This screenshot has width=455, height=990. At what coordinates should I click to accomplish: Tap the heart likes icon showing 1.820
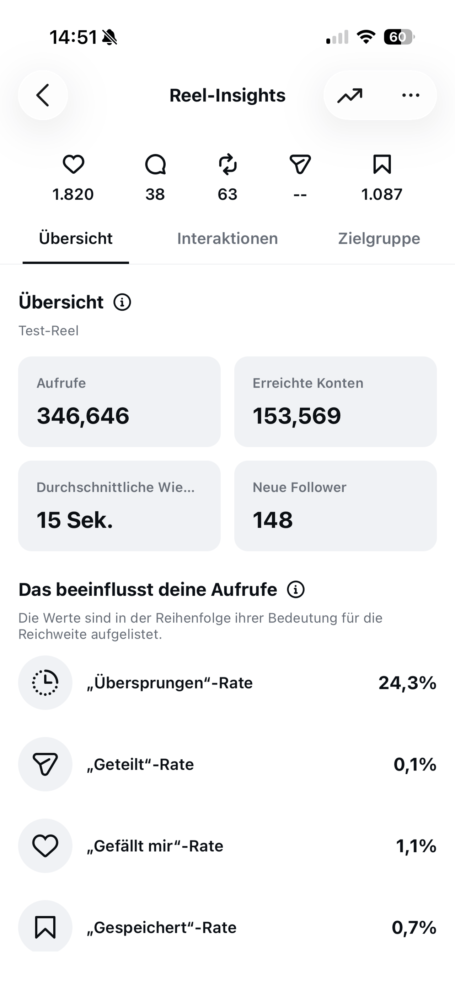click(x=73, y=164)
